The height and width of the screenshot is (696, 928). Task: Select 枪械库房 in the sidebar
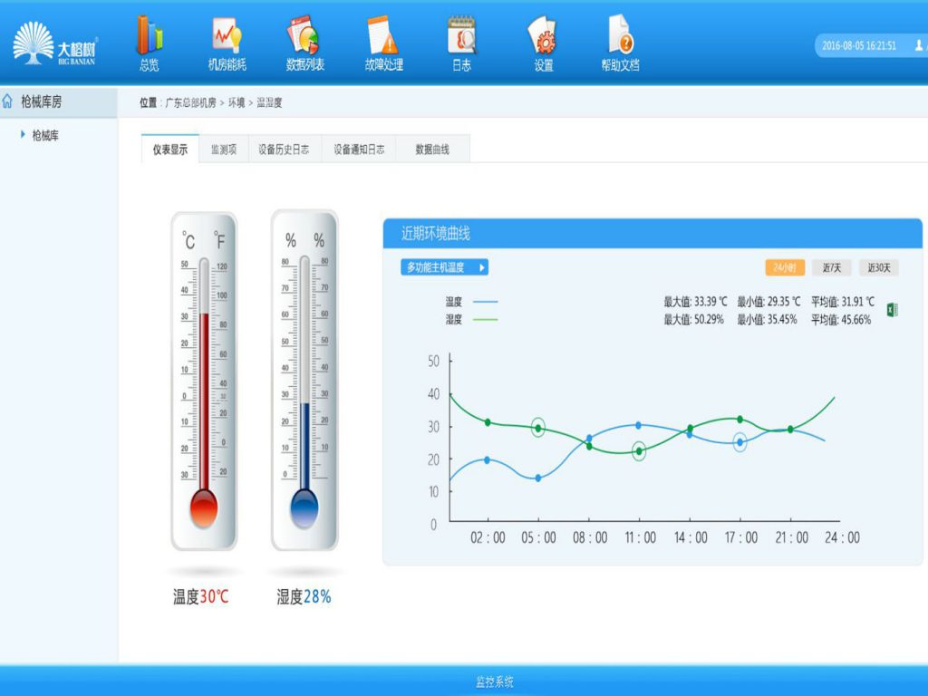point(41,101)
